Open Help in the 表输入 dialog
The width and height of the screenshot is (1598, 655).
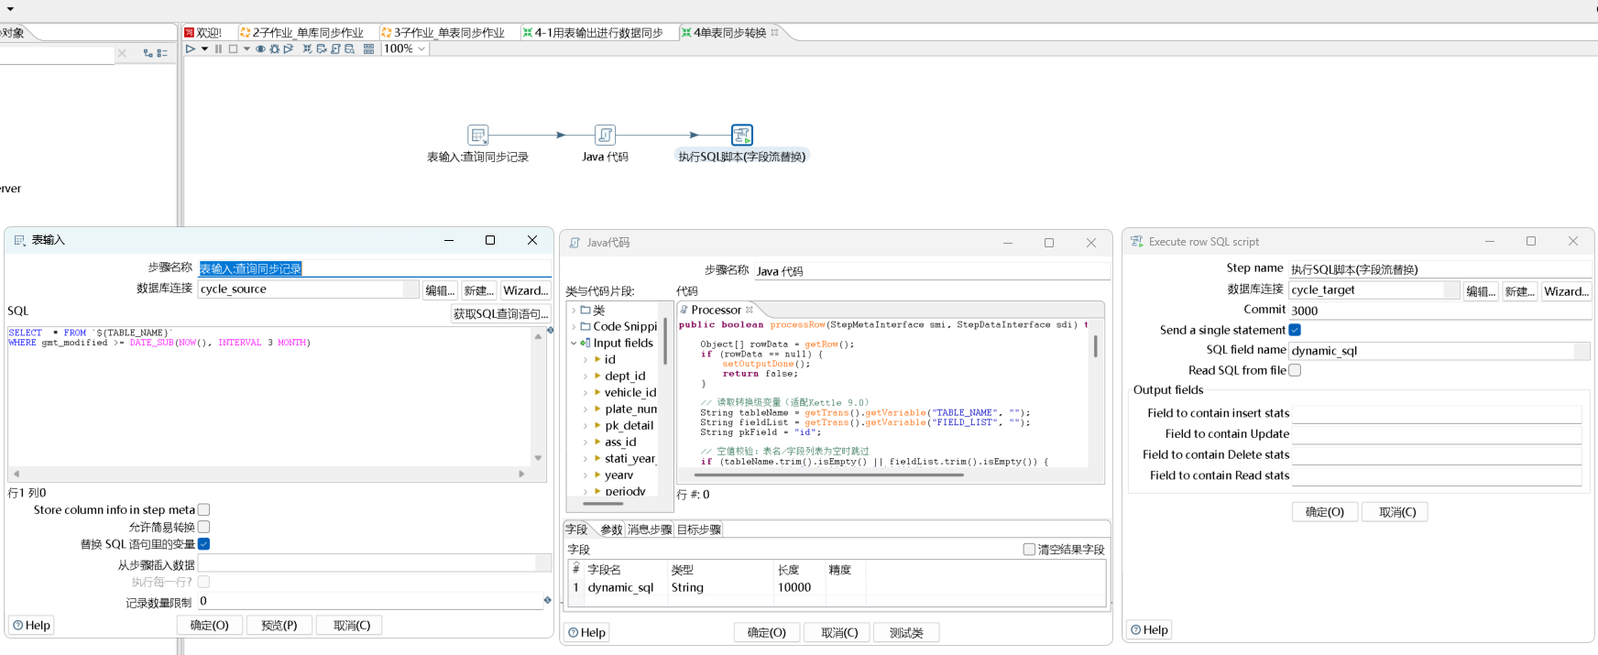tap(32, 625)
